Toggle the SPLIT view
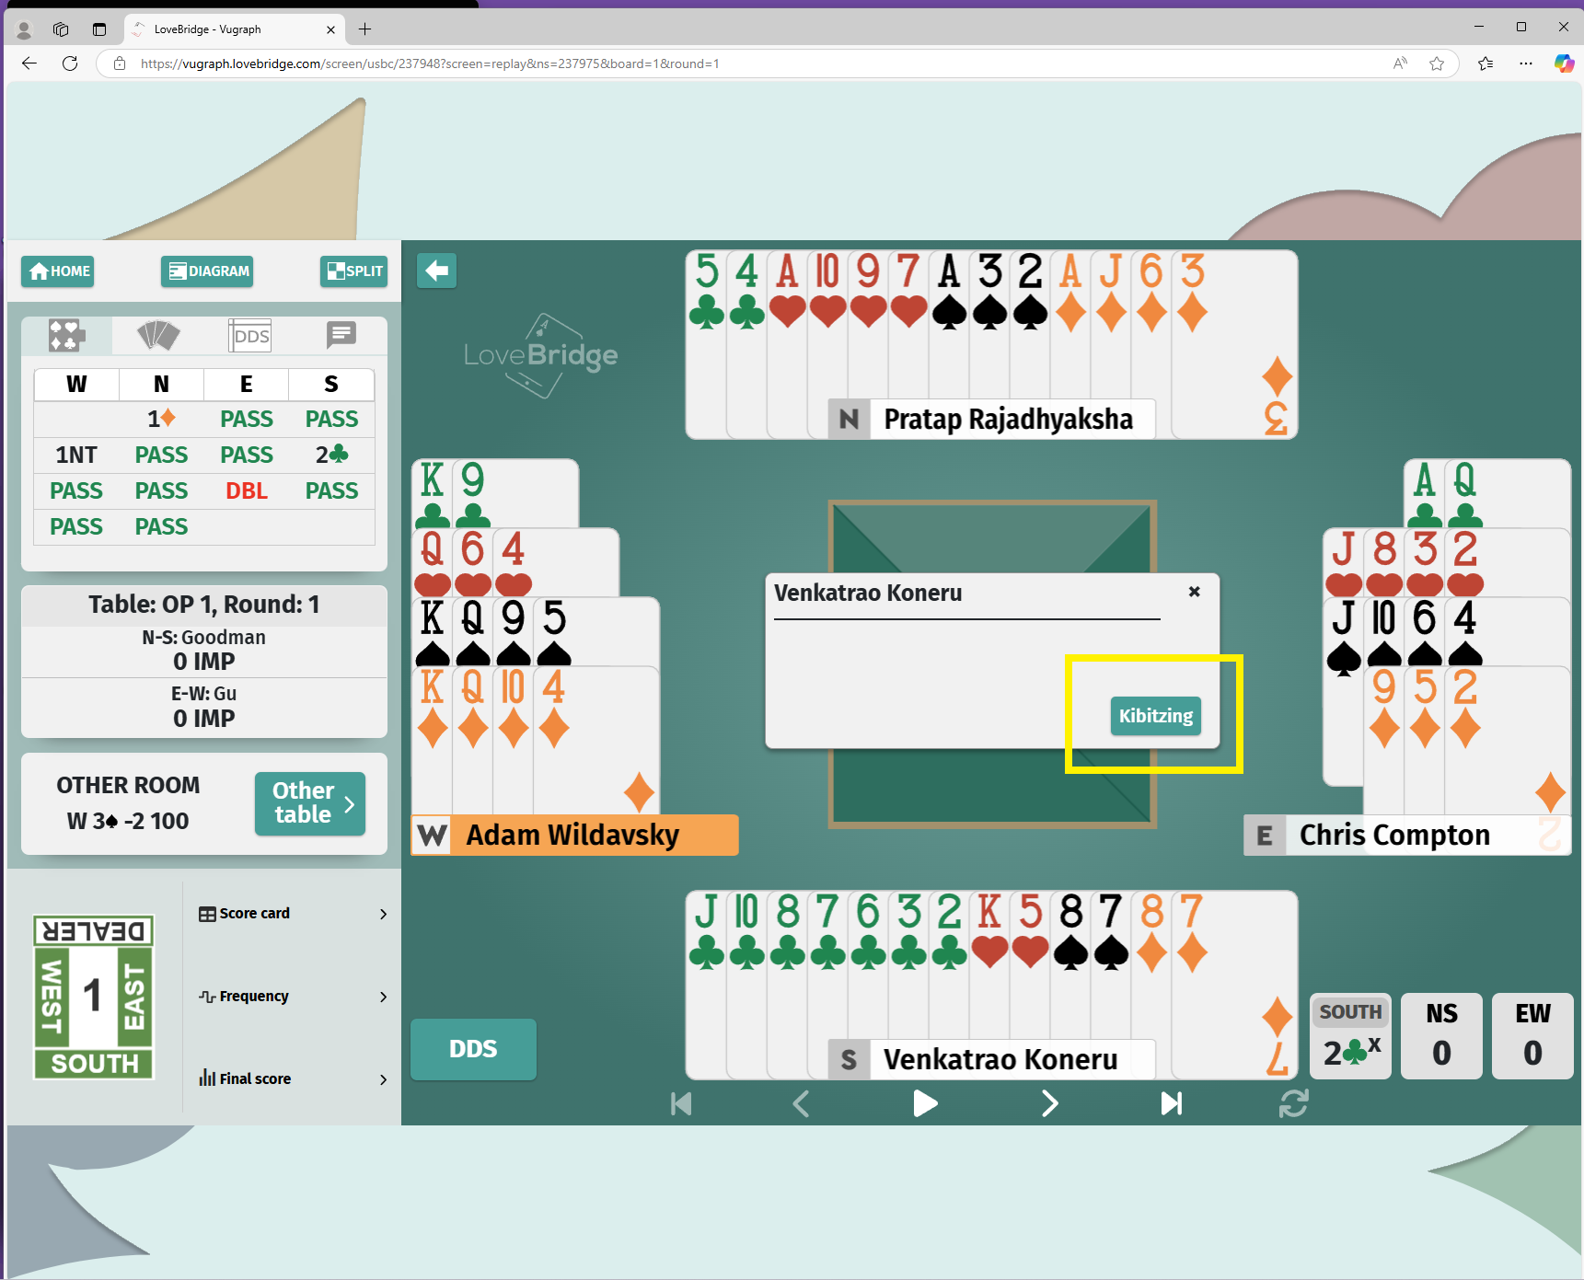Viewport: 1584px width, 1280px height. click(354, 271)
